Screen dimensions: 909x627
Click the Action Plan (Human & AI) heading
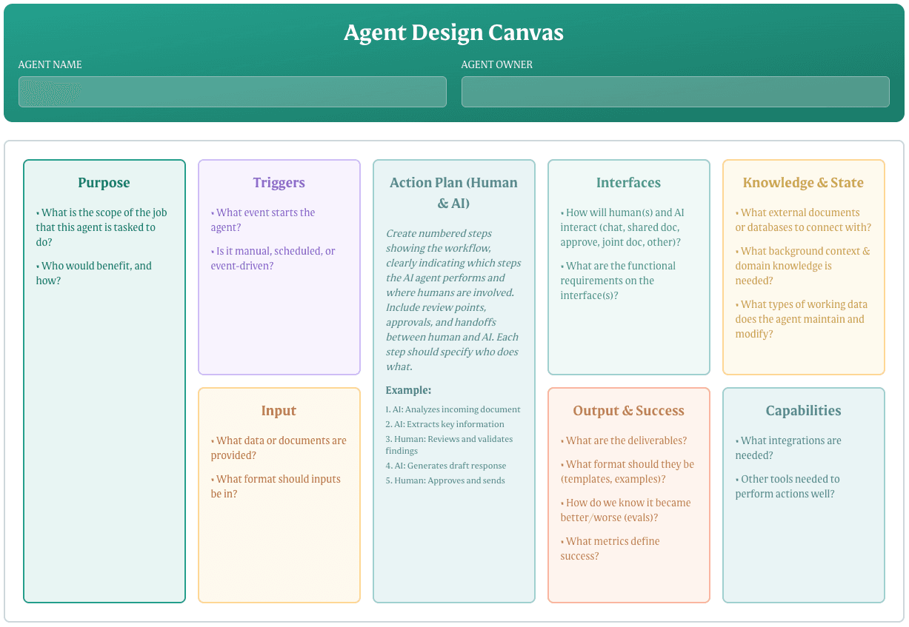[x=453, y=192]
